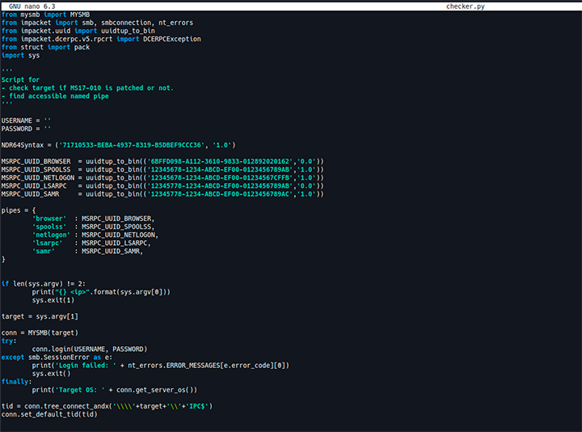Click 'uuidtup_to_bin' in the impacket.uuid import line
The height and width of the screenshot is (432, 582).
click(x=128, y=31)
